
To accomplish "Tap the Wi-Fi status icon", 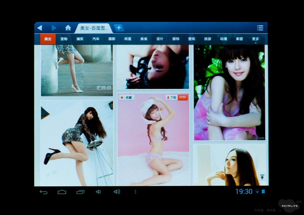I will 258,192.
